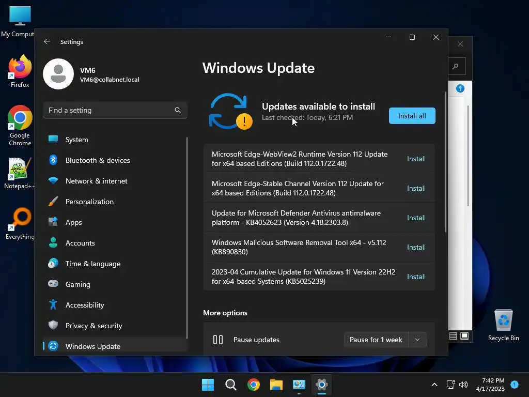Expand the pause duration dropdown chevron

(x=417, y=340)
